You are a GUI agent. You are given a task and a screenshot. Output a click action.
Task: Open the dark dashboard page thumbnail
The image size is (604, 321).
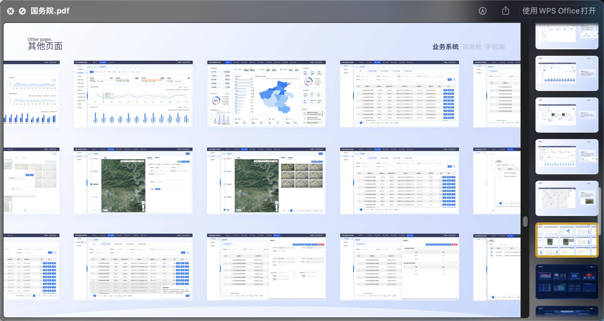[567, 282]
